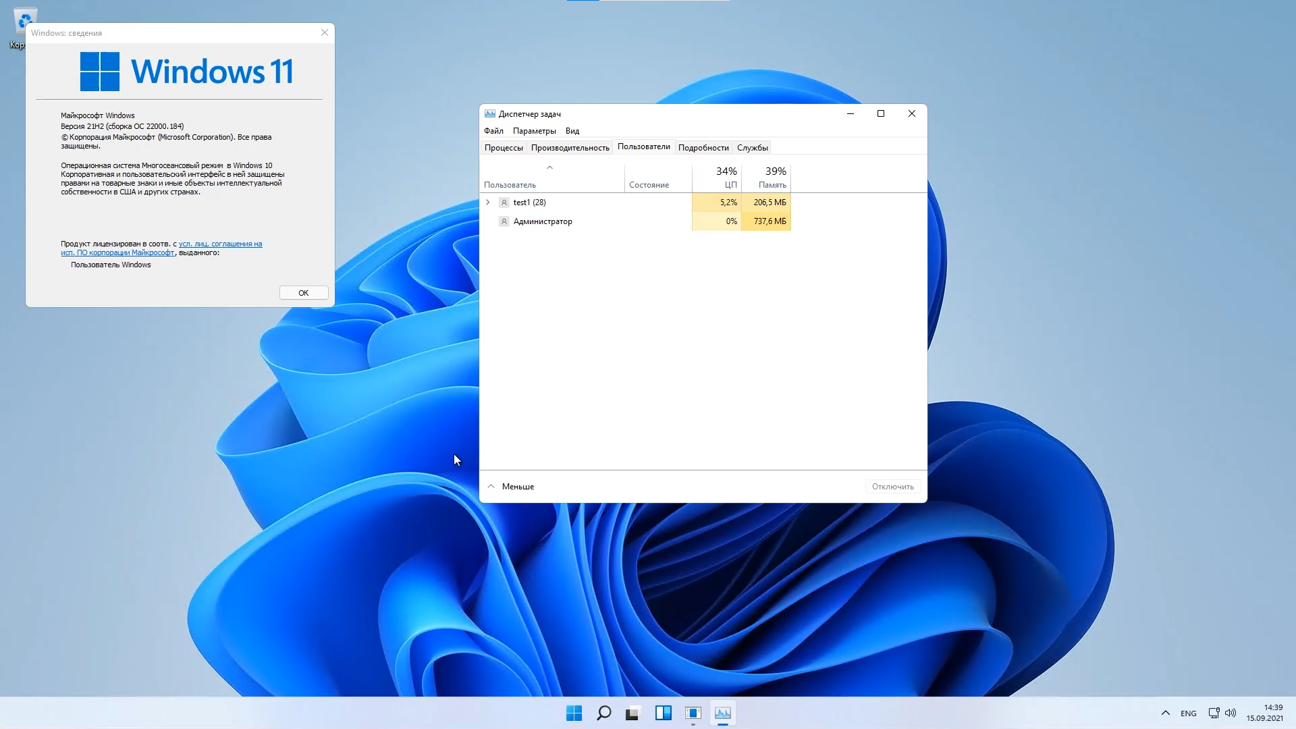
Task: Expand the test1 (28) user row
Action: point(488,202)
